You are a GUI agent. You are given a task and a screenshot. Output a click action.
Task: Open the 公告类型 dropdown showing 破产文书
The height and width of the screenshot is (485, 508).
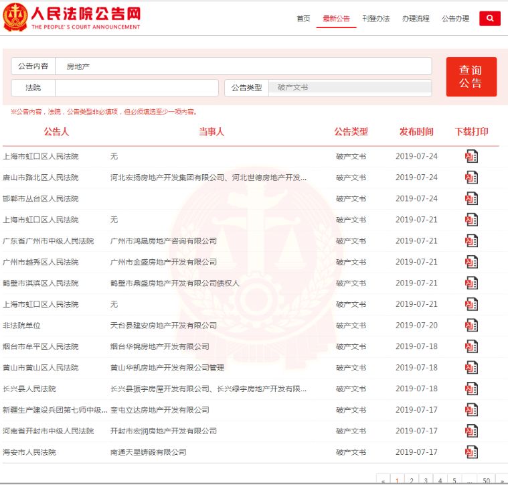point(349,88)
